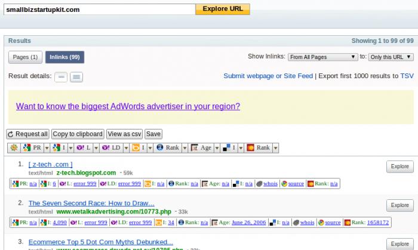This screenshot has width=418, height=250.
Task: Click the Age toolbar button
Action: [x=201, y=148]
